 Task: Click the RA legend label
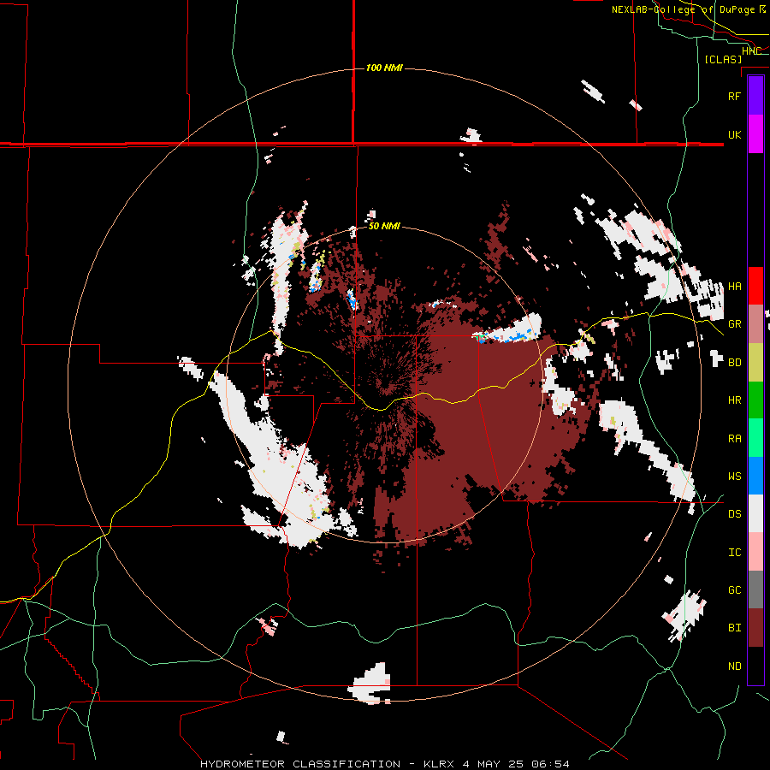[734, 439]
